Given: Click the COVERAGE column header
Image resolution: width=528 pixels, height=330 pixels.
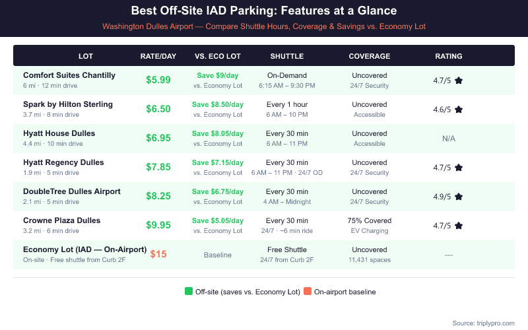Looking at the screenshot, I should pyautogui.click(x=369, y=56).
